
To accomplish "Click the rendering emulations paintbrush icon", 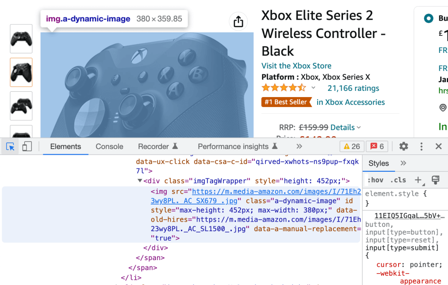I will point(435,180).
